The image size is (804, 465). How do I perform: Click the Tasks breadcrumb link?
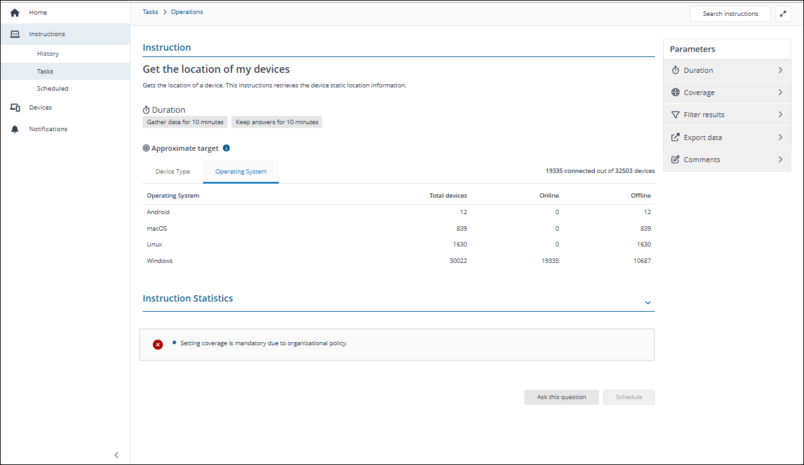150,12
